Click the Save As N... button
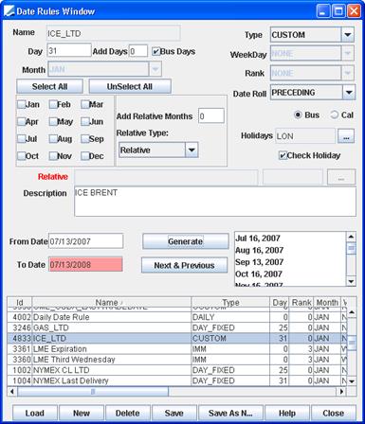The image size is (365, 424). click(x=230, y=413)
